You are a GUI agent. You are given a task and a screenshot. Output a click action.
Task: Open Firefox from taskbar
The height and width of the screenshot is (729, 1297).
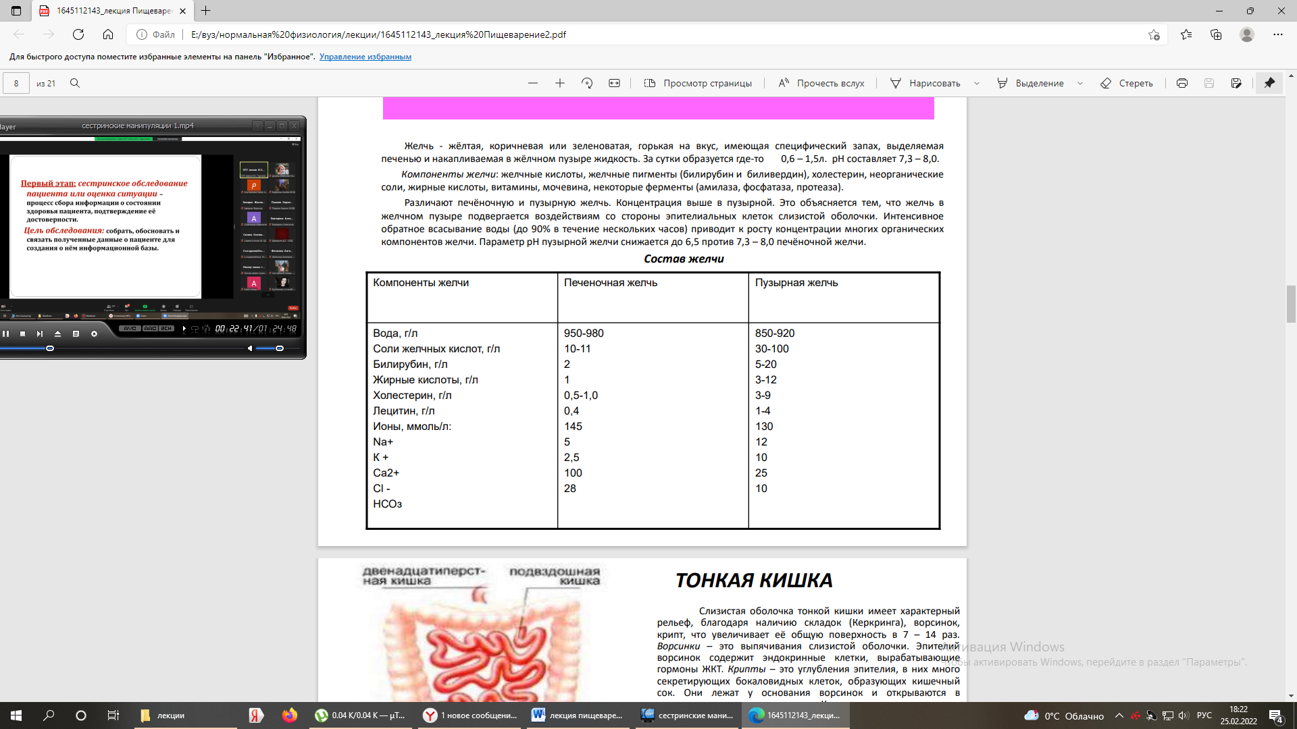click(290, 715)
